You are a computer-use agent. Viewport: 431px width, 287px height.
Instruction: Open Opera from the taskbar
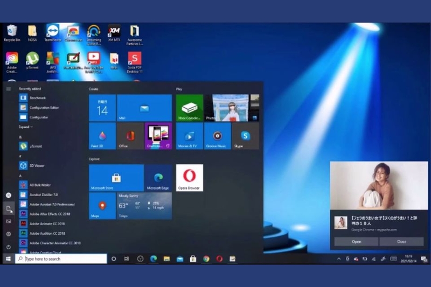[x=219, y=258]
